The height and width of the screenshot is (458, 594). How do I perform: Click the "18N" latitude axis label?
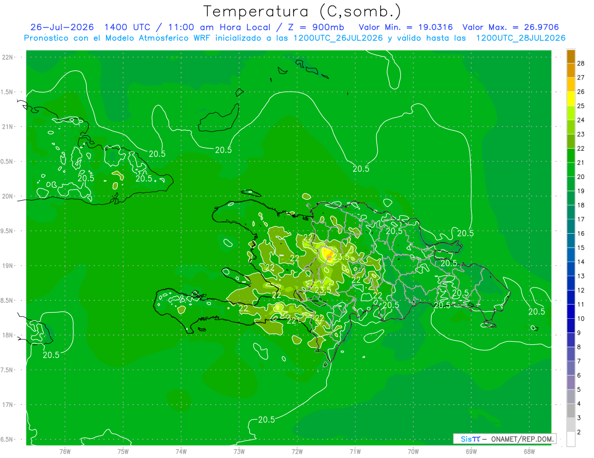[7, 335]
